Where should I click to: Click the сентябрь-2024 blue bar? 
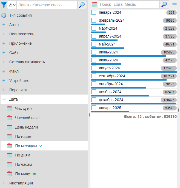129,80
